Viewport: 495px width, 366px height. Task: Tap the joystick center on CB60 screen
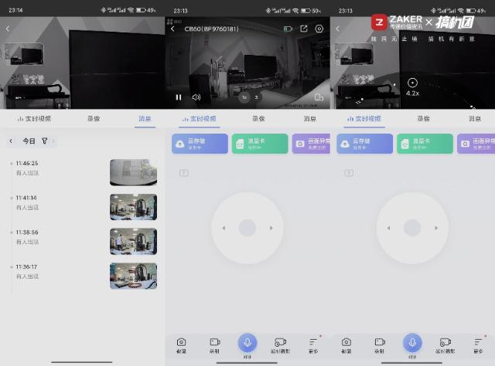click(x=247, y=228)
